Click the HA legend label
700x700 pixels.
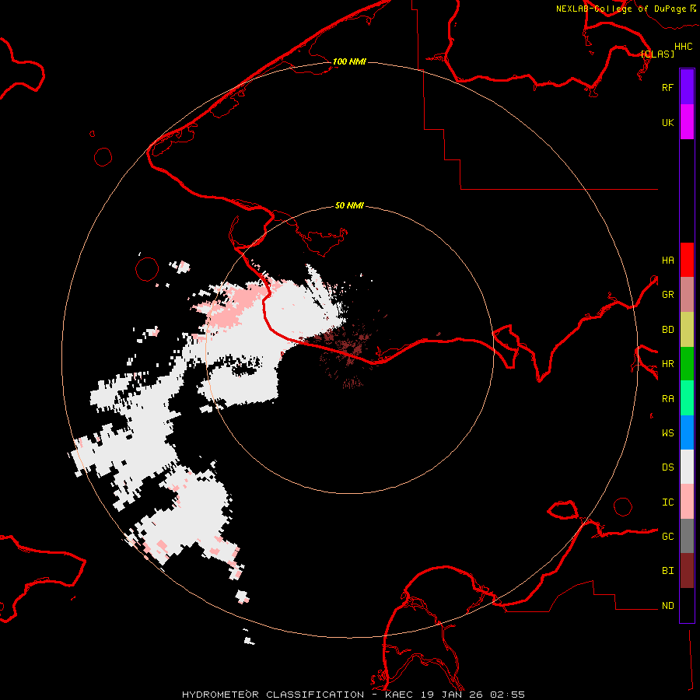(667, 260)
